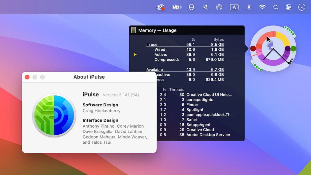The width and height of the screenshot is (311, 175).
Task: Click the battery status icon in menu bar
Action: (x=176, y=7)
